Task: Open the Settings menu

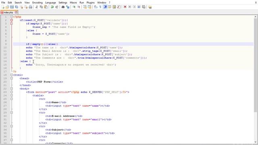Action: 63,2
